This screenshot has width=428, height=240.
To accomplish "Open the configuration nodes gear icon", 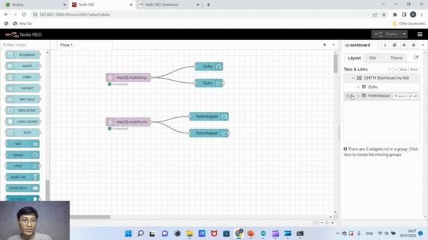I will tap(413, 45).
